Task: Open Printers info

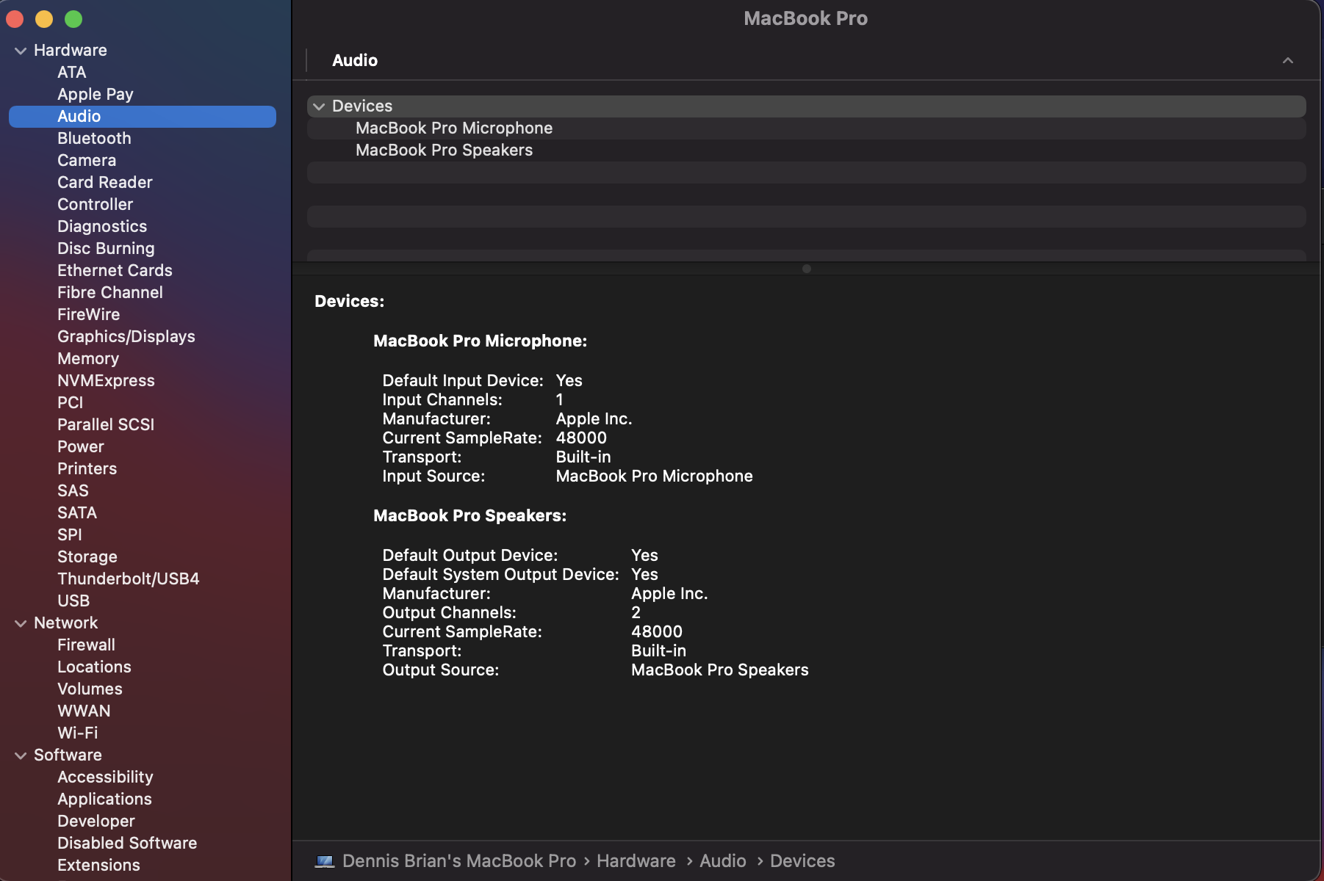Action: (87, 468)
